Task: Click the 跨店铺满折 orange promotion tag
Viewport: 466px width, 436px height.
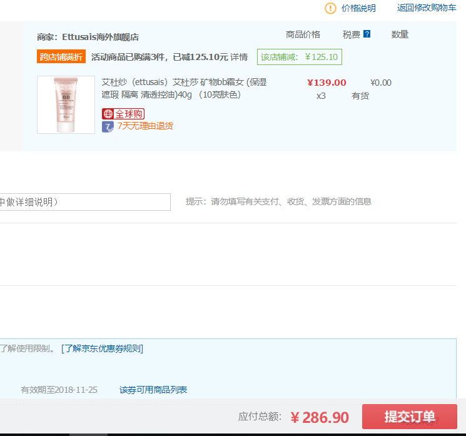Action: coord(61,56)
